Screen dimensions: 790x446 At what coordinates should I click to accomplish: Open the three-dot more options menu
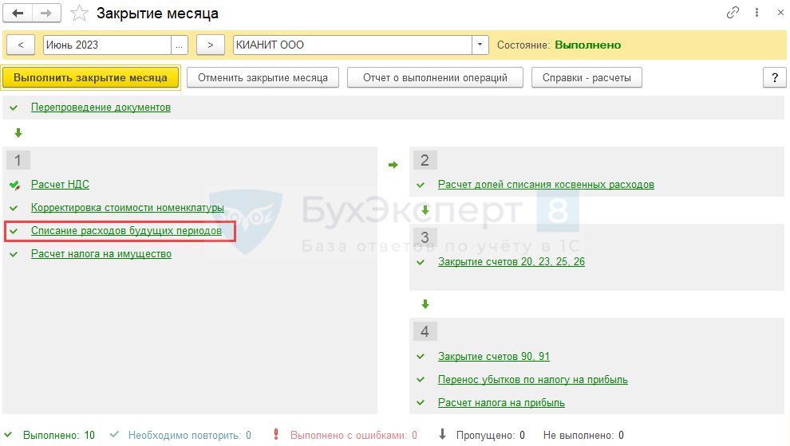[755, 14]
